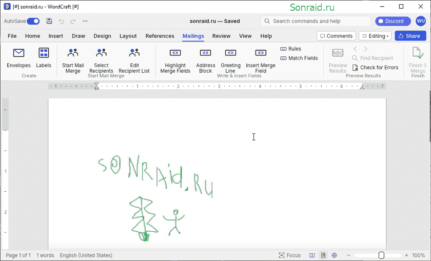The width and height of the screenshot is (431, 261).
Task: Click the zoom out minus button
Action: click(348, 255)
